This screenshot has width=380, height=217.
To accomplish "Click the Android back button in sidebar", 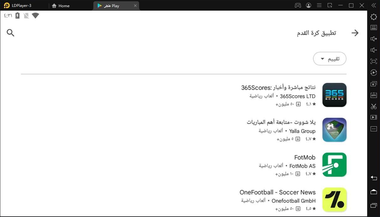I will (x=373, y=178).
